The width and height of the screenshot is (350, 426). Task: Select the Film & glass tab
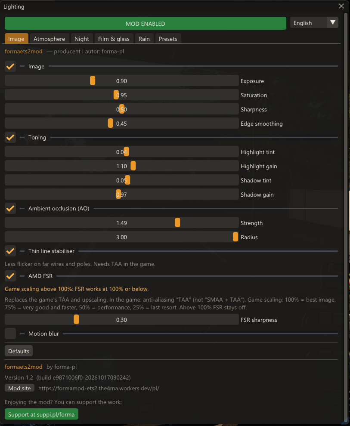114,39
